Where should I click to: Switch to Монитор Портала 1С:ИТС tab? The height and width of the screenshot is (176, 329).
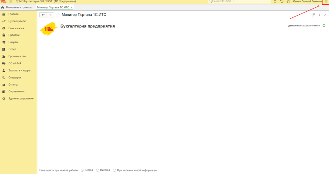pos(53,7)
